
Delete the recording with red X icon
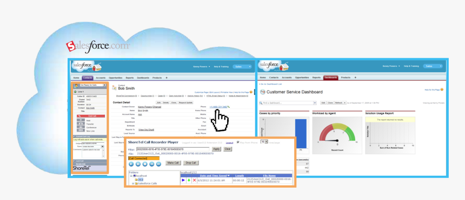click(x=194, y=180)
